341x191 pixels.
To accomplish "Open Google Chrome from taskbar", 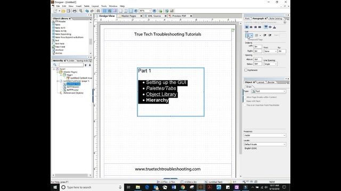I will pos(183,187).
